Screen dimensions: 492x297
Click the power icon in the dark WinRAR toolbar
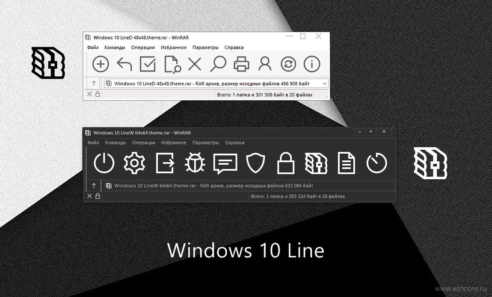104,163
